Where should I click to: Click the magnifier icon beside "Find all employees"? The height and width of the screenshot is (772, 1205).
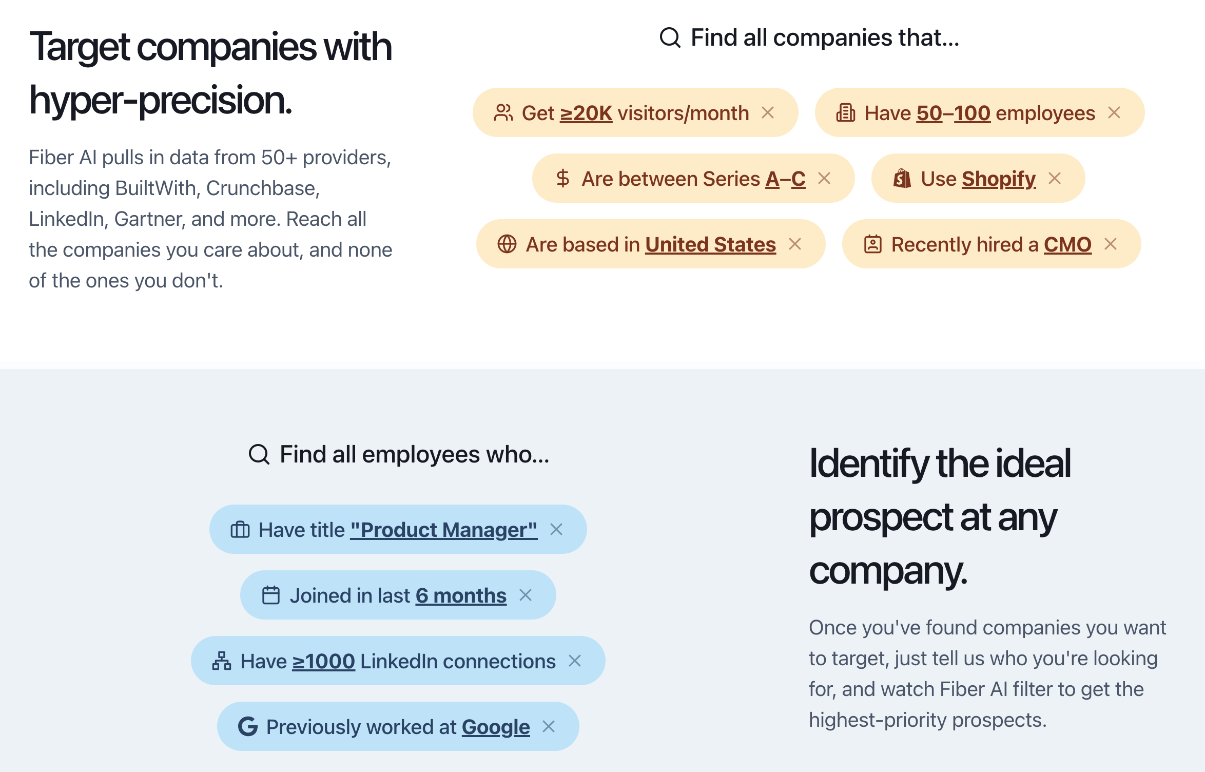point(259,454)
